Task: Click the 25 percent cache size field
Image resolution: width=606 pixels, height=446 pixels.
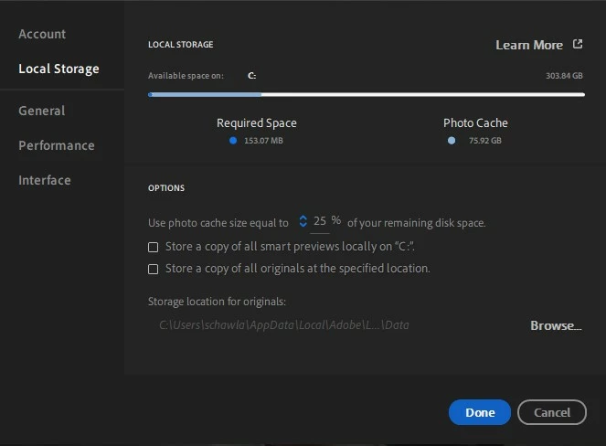Action: pos(320,221)
